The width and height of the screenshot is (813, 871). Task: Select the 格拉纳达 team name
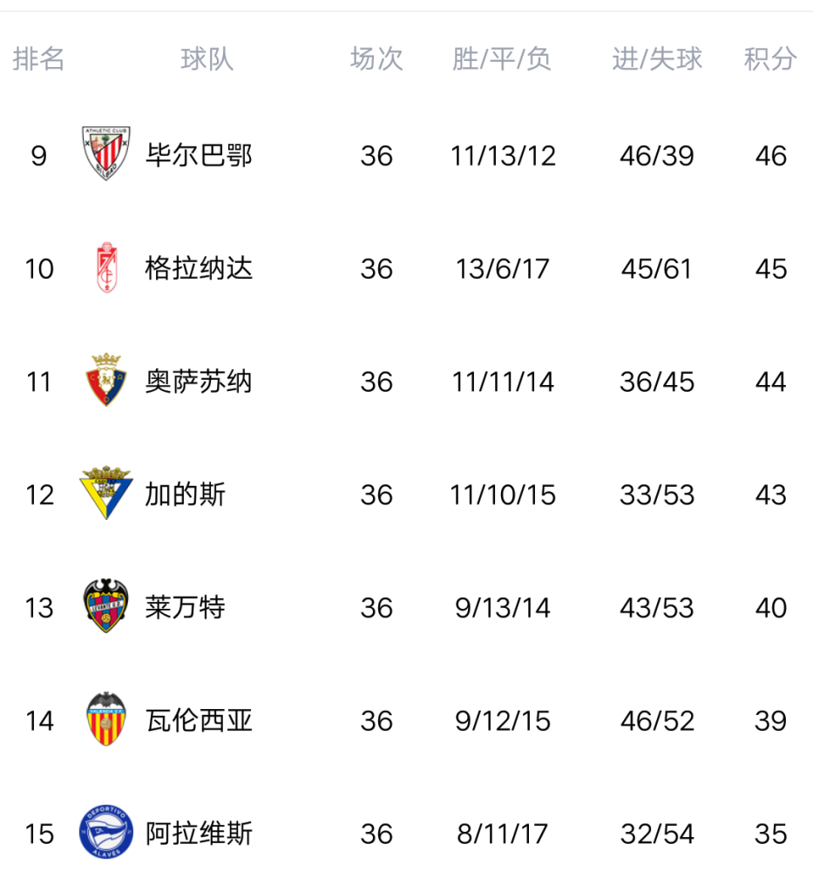pyautogui.click(x=199, y=268)
